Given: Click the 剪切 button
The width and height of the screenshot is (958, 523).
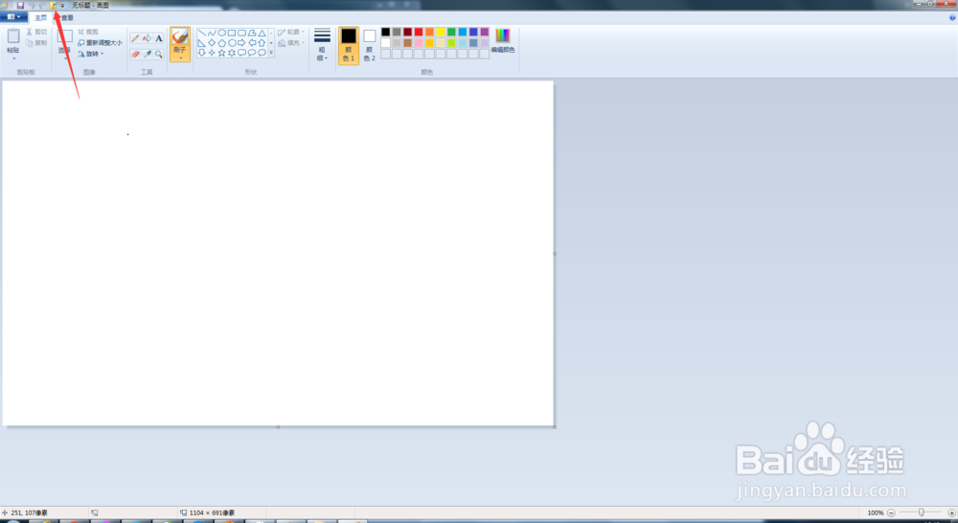Looking at the screenshot, I should 36,32.
